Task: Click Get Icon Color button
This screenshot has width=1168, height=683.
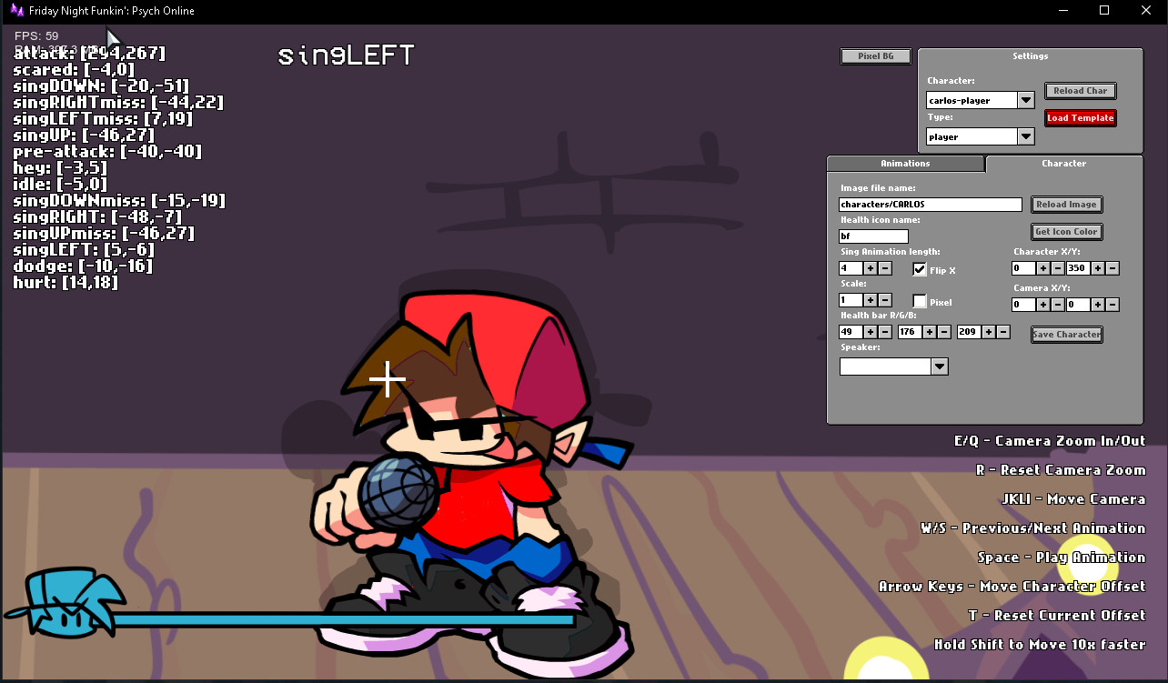Action: 1067,232
